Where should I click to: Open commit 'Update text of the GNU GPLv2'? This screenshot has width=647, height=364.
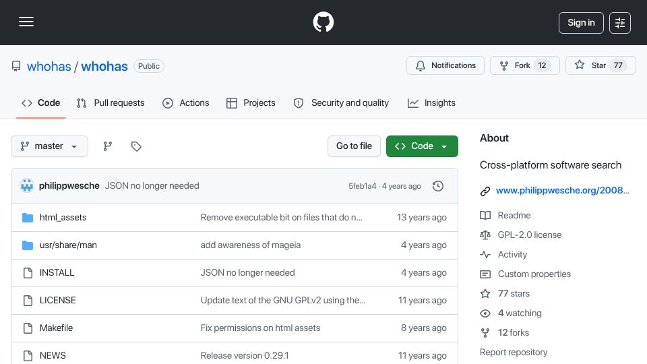click(283, 301)
